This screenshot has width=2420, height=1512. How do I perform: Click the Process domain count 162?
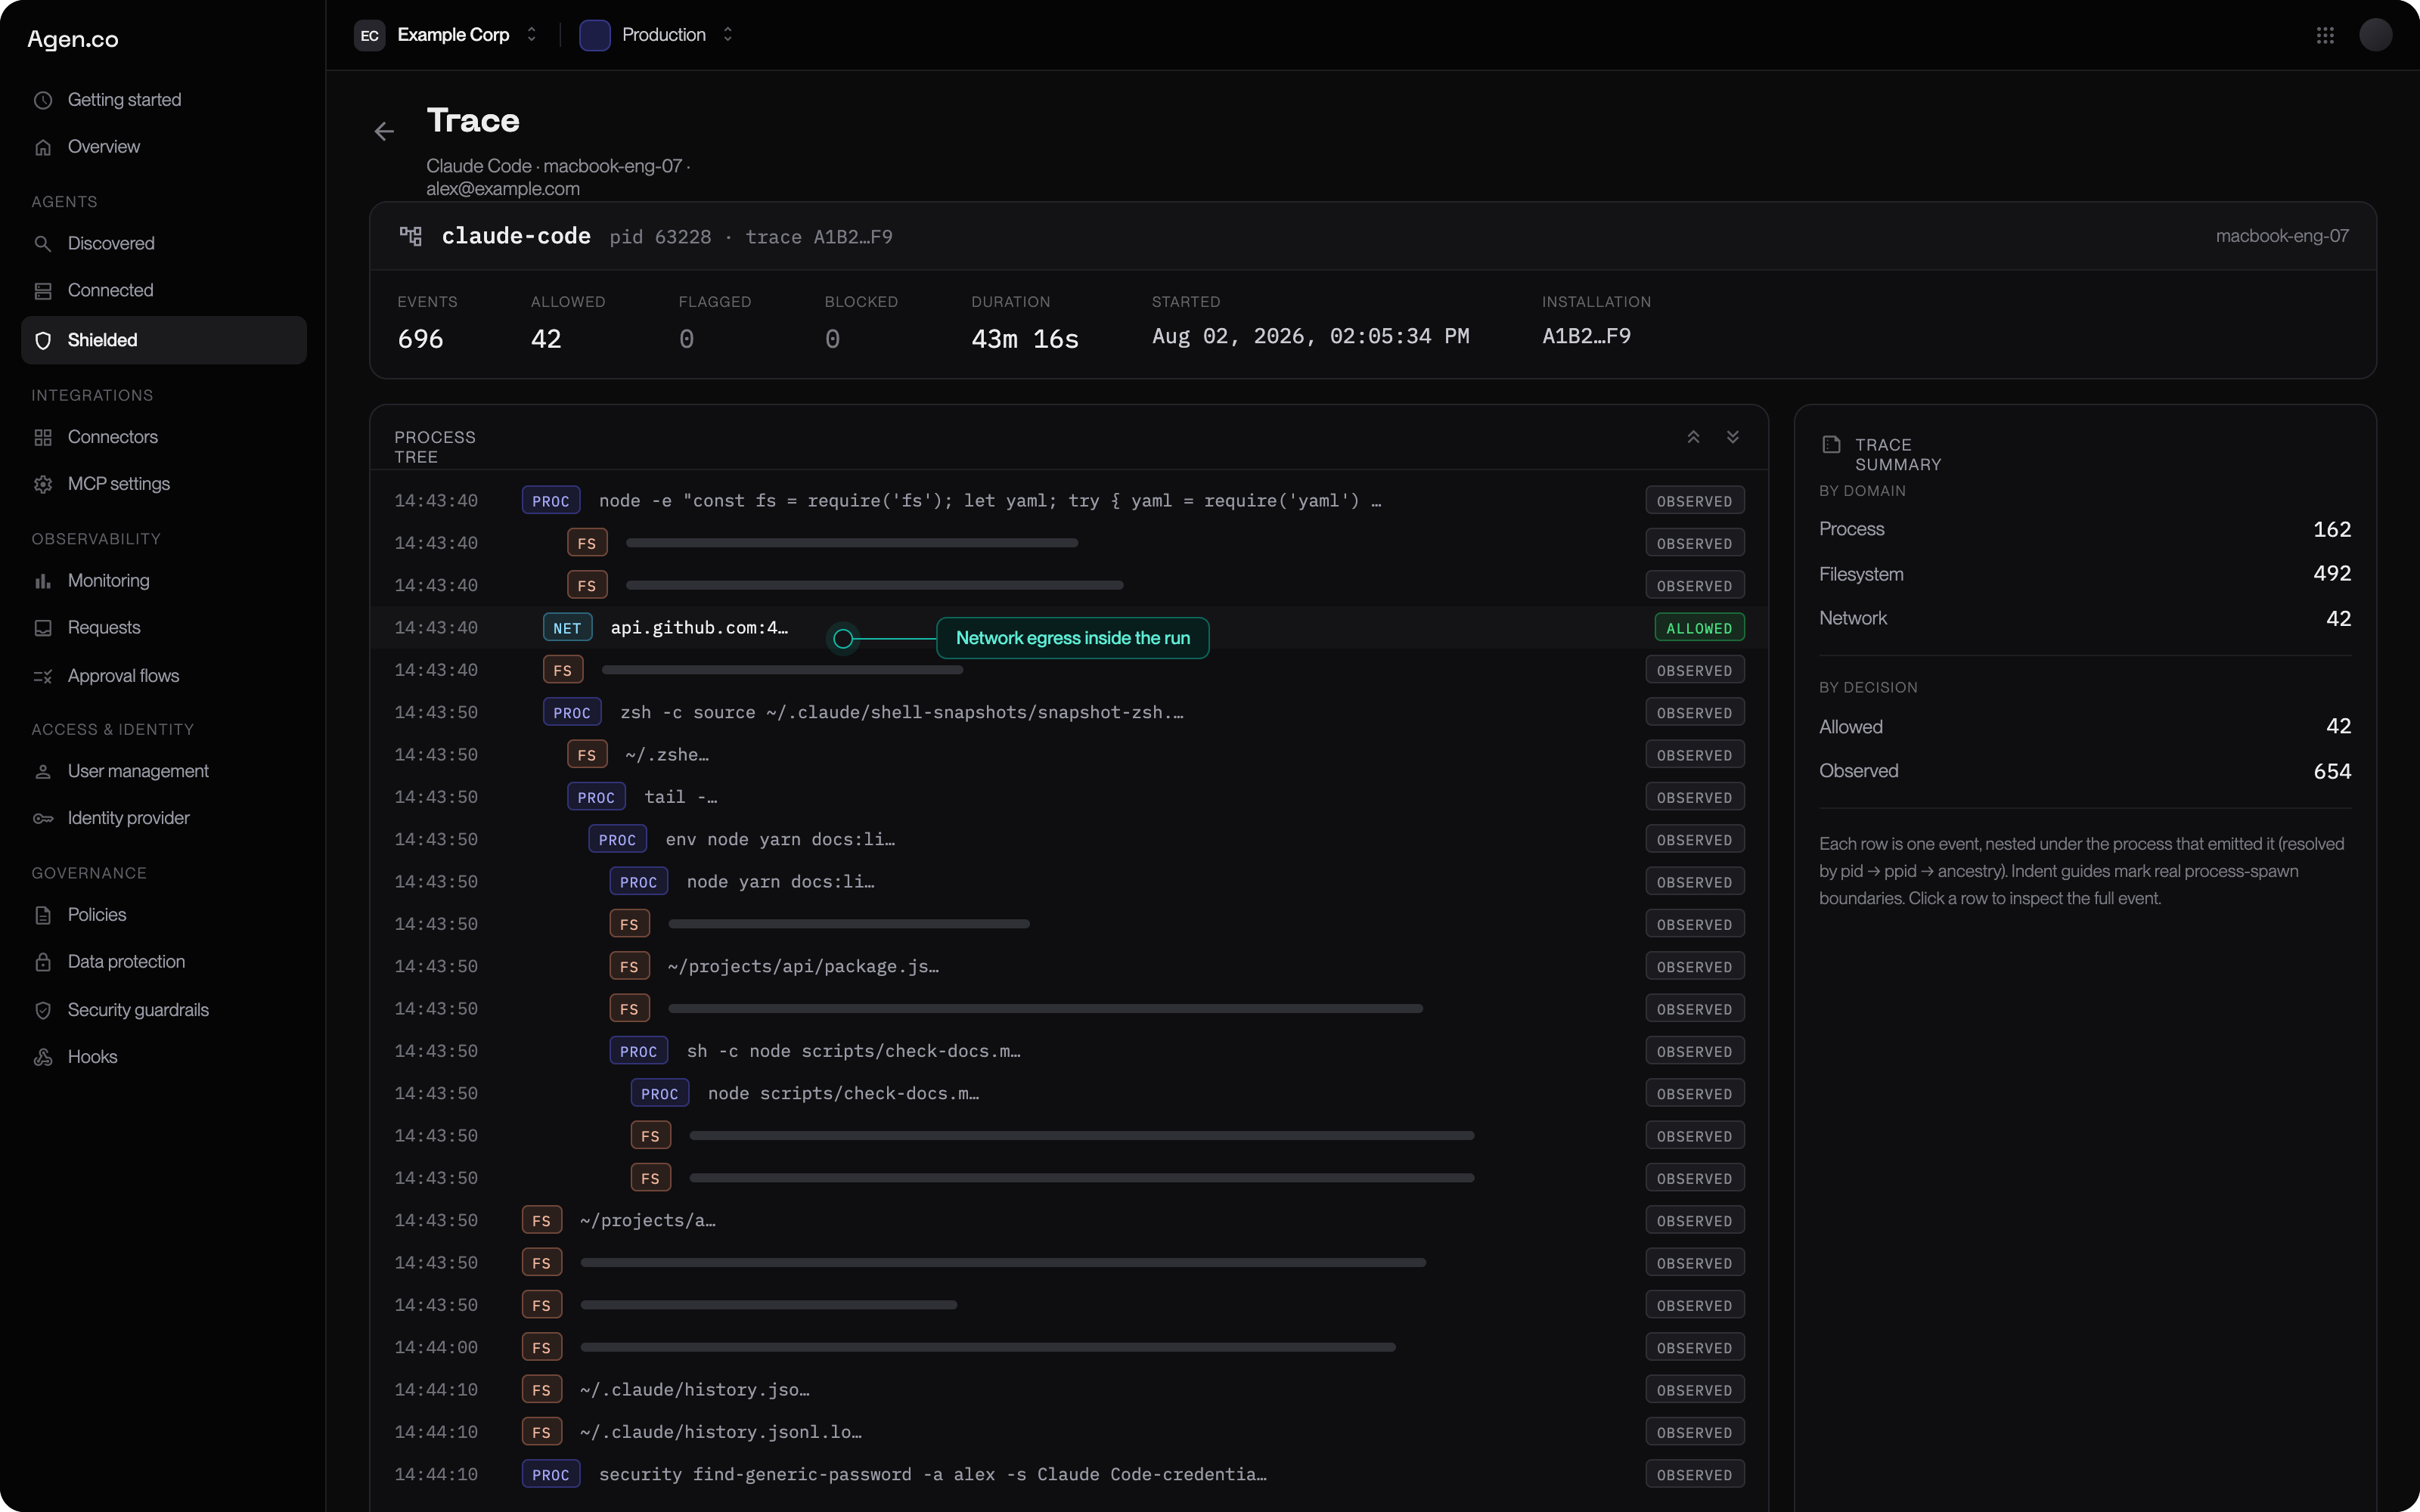point(2331,529)
